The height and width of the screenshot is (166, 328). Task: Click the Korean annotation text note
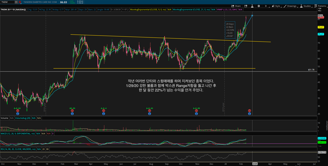(x=171, y=86)
